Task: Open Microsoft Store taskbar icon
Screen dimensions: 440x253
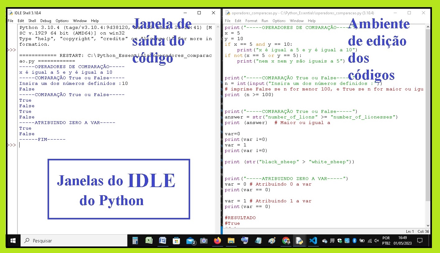Action: (176, 241)
